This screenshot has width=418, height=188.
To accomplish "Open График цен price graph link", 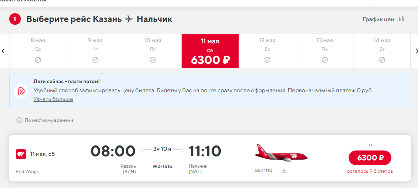I will (x=378, y=19).
